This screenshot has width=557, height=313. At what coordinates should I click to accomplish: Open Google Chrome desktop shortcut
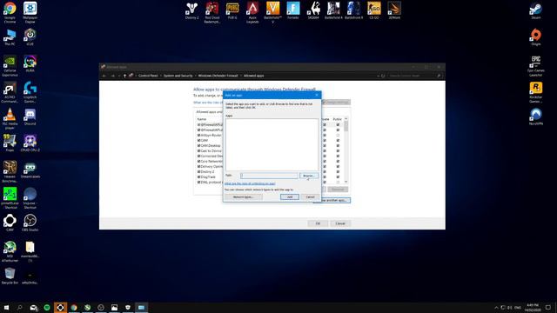[10, 12]
